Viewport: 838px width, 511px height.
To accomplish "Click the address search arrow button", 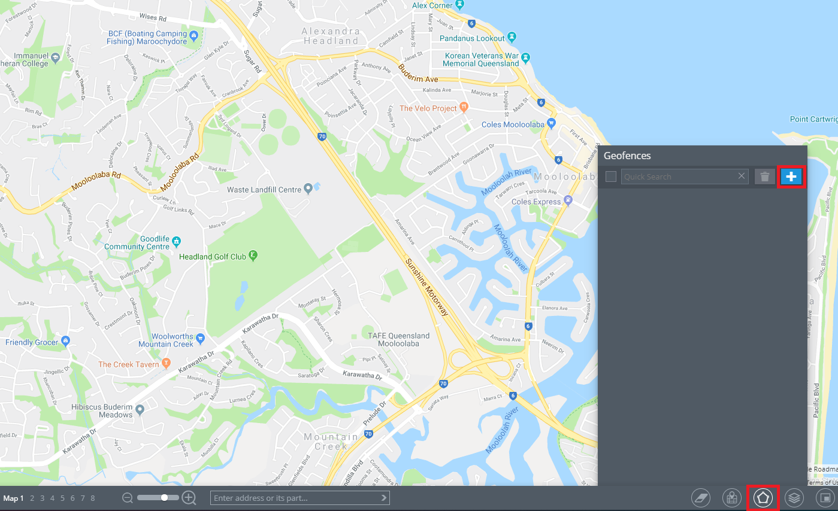I will click(384, 498).
